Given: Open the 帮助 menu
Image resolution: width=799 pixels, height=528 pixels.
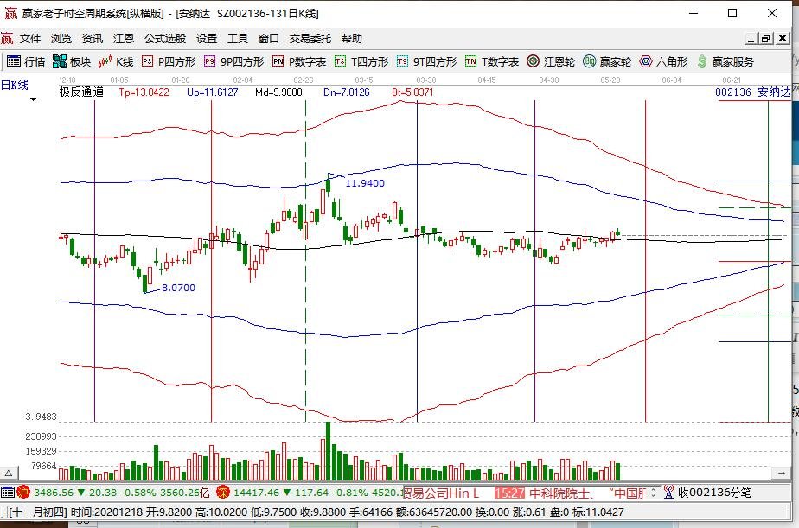Looking at the screenshot, I should 352,38.
